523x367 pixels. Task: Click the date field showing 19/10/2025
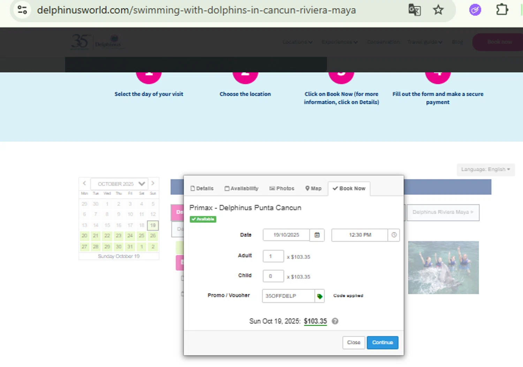pyautogui.click(x=286, y=235)
